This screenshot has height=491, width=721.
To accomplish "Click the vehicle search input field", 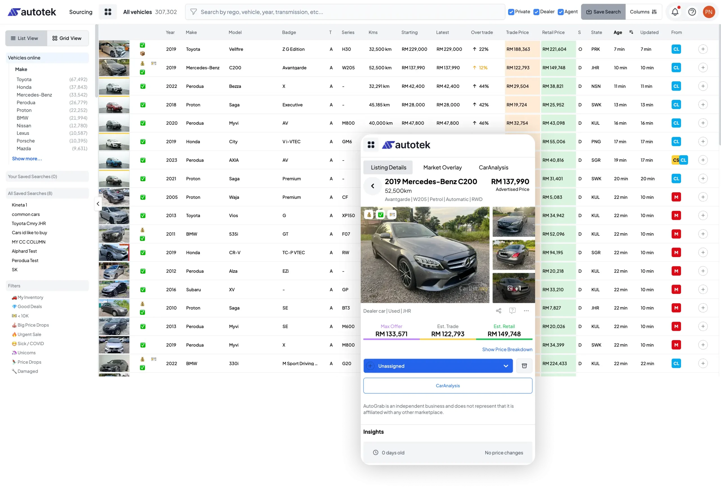I will click(x=345, y=12).
